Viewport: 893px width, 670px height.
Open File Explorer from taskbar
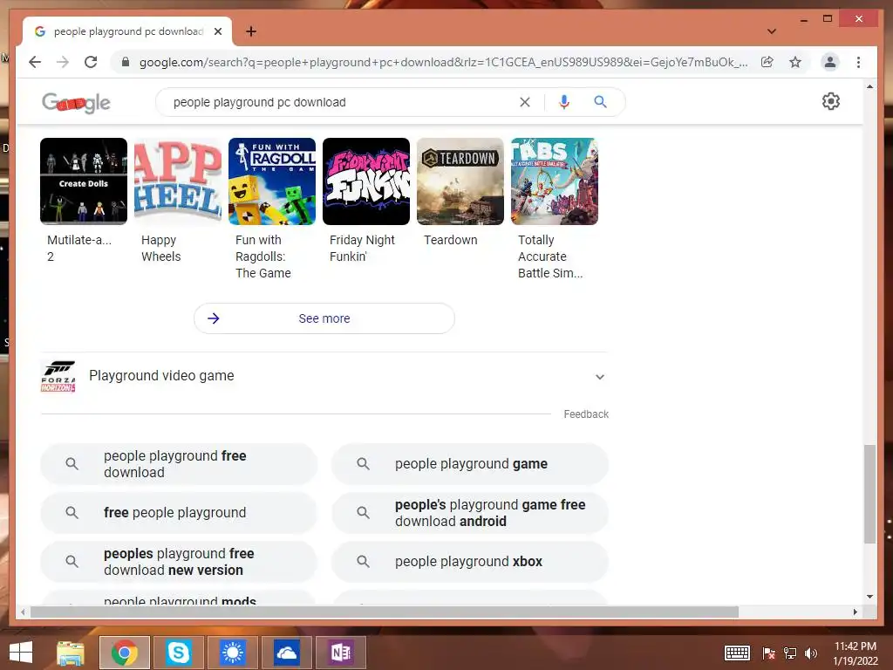tap(71, 653)
